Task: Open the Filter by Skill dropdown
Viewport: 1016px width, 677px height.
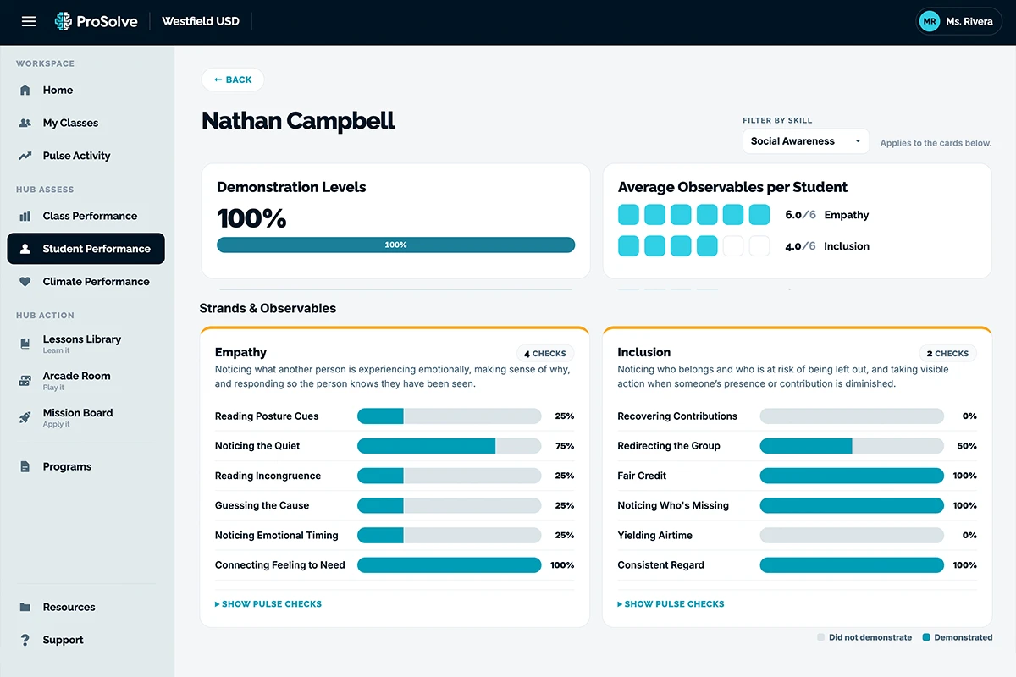Action: click(x=806, y=141)
